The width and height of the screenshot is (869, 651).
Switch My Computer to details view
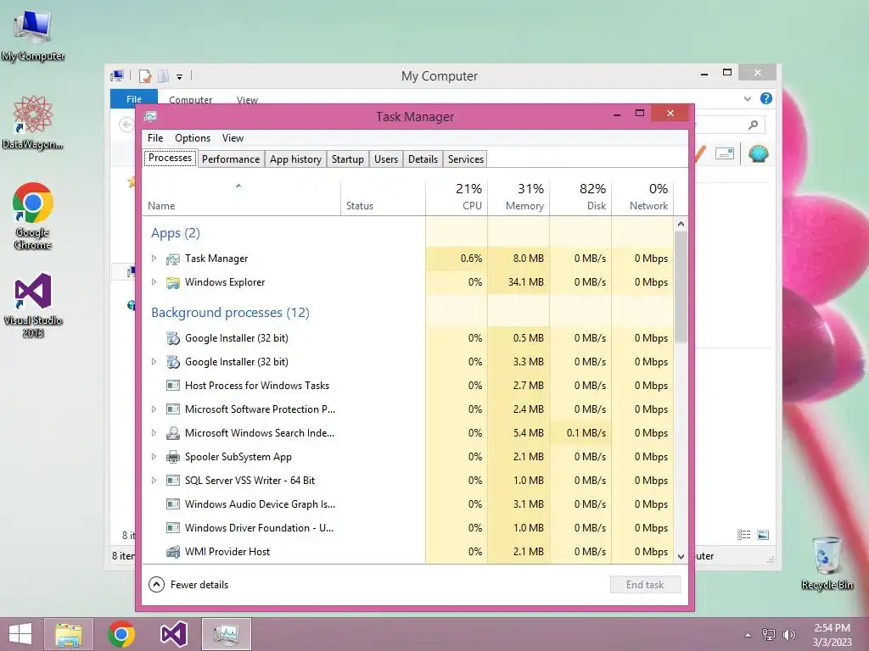743,535
